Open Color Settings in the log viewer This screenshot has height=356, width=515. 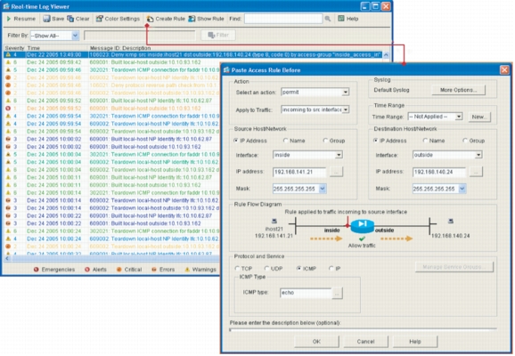point(118,19)
